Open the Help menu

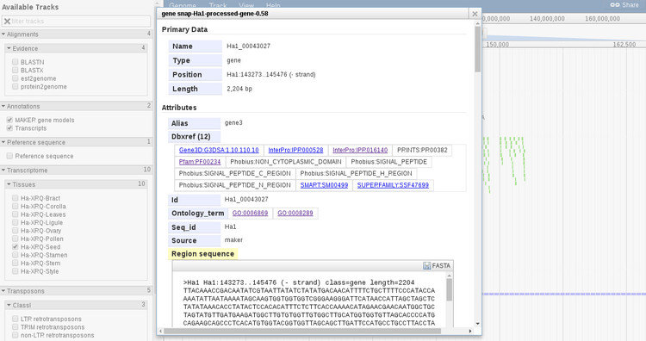(x=273, y=5)
